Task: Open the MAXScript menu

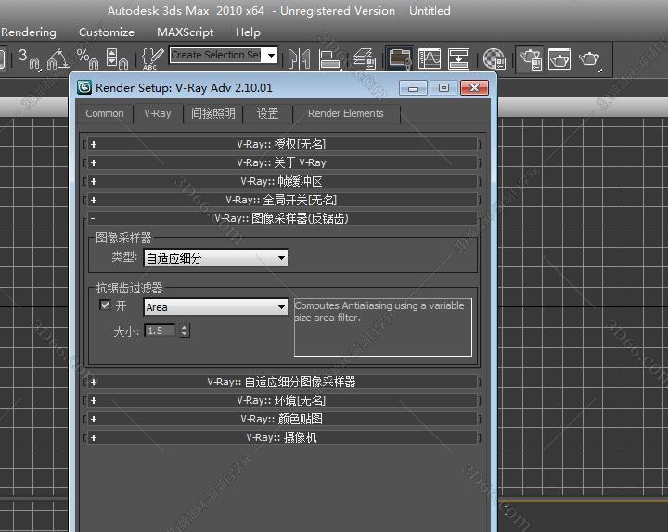Action: [x=185, y=32]
